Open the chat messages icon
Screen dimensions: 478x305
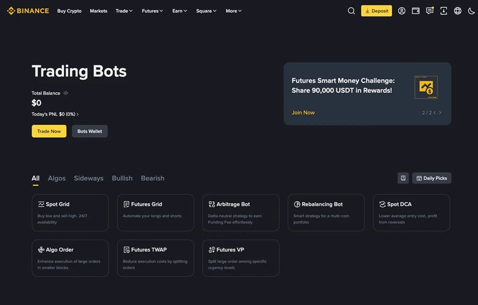429,10
